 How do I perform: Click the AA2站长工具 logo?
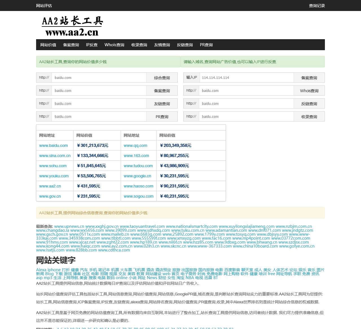(x=72, y=25)
